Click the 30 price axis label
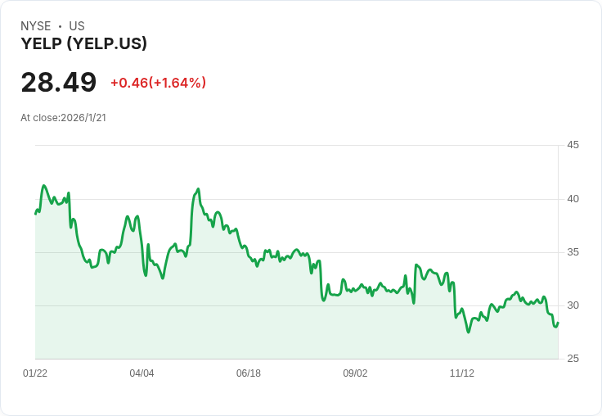The width and height of the screenshot is (602, 416). point(573,305)
